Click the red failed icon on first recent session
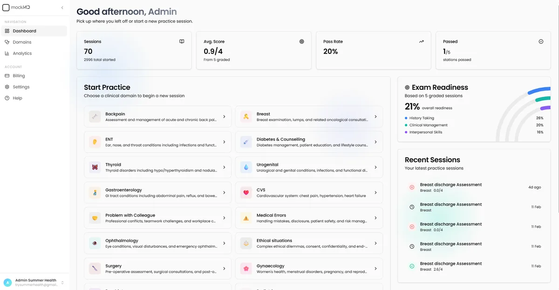Screen dimensions: 559x290 pyautogui.click(x=411, y=187)
